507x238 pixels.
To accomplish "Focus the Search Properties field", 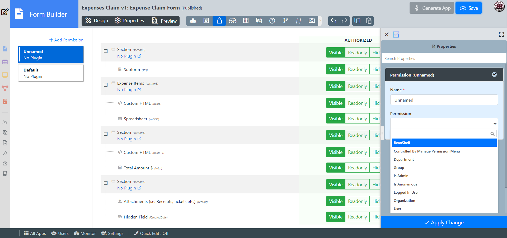I will tap(444, 58).
